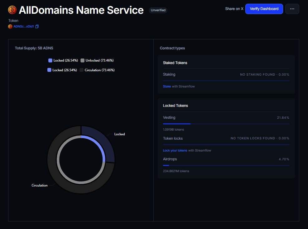
Task: Toggle the Unlocked (73.46%) legend item
Action: point(97,60)
